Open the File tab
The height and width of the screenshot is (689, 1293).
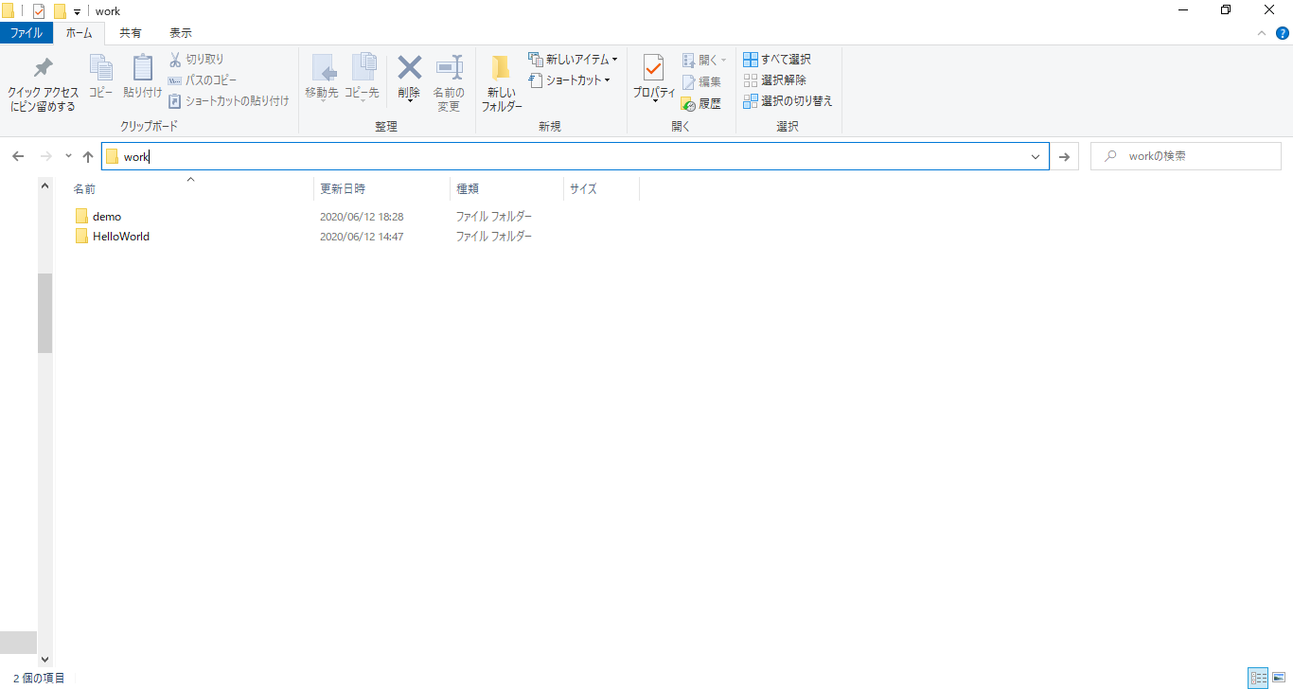point(27,33)
